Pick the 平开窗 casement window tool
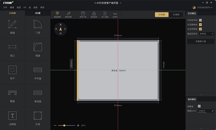 (x=37, y=73)
